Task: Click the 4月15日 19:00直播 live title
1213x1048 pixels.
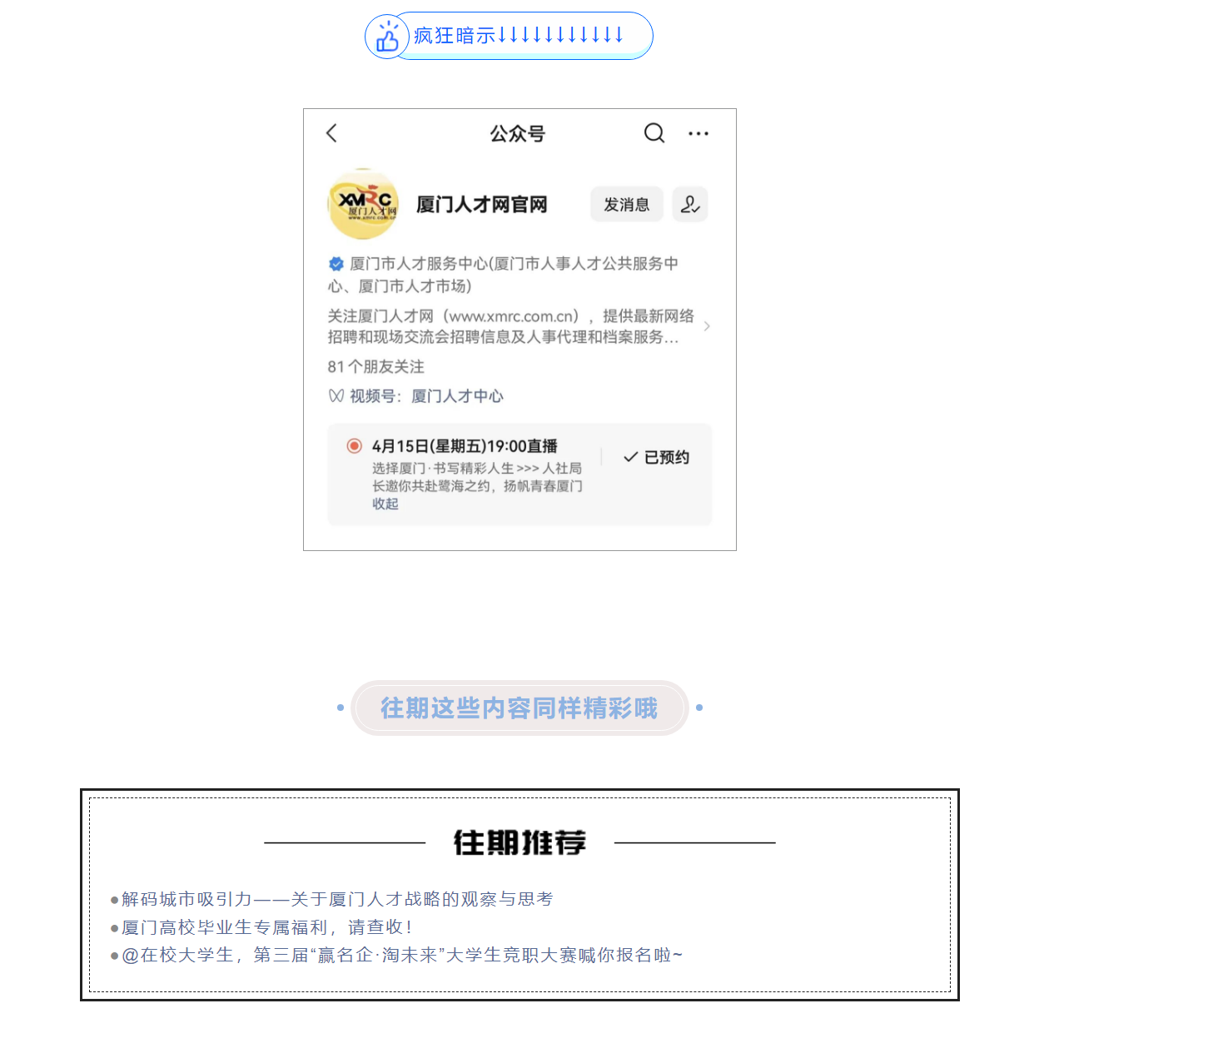Action: (465, 446)
